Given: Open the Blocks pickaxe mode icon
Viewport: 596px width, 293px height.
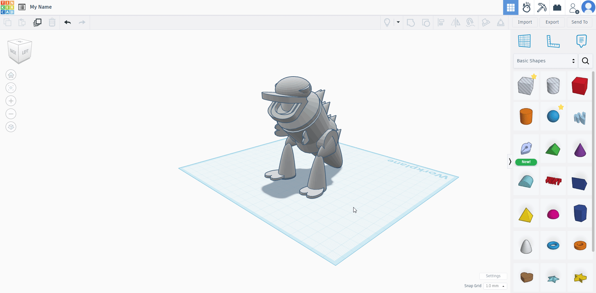Looking at the screenshot, I should [x=542, y=7].
